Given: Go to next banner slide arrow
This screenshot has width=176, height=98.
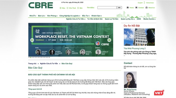Looking at the screenshot, I should point(109,40).
